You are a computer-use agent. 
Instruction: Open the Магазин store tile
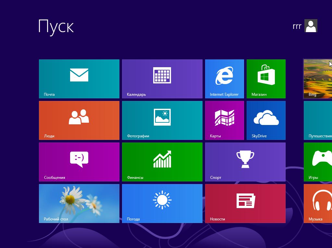pos(266,79)
